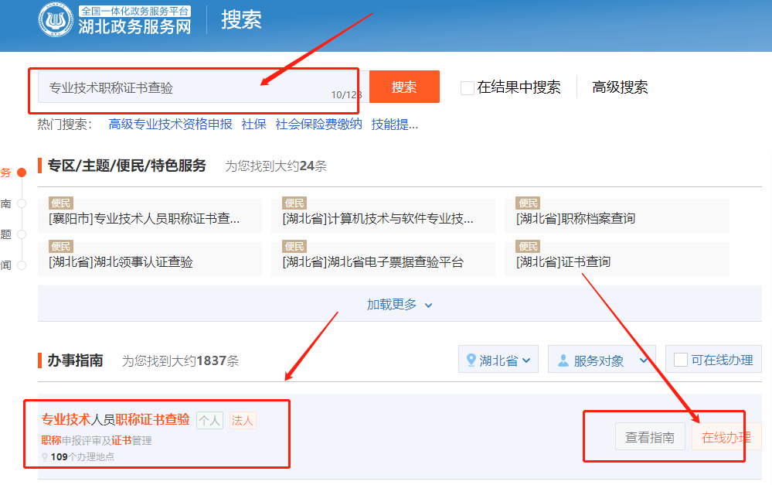Open [湖北省]证书查询 card

617,258
